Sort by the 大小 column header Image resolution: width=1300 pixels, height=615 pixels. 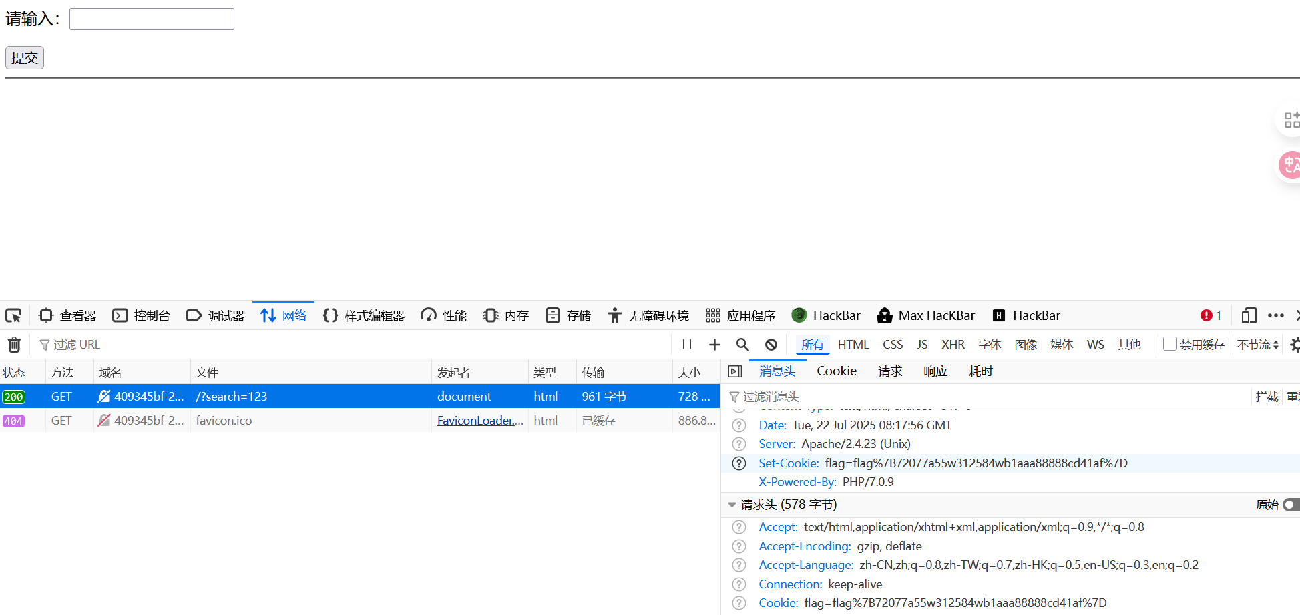click(696, 373)
